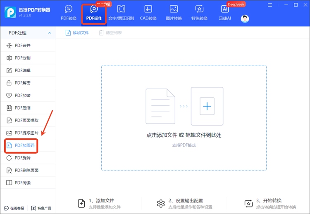
Task: Close the application window
Action: click(x=305, y=5)
